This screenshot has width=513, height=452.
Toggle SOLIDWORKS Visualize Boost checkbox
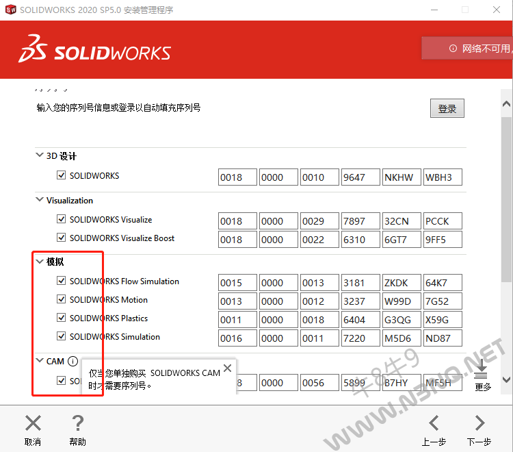(x=61, y=238)
